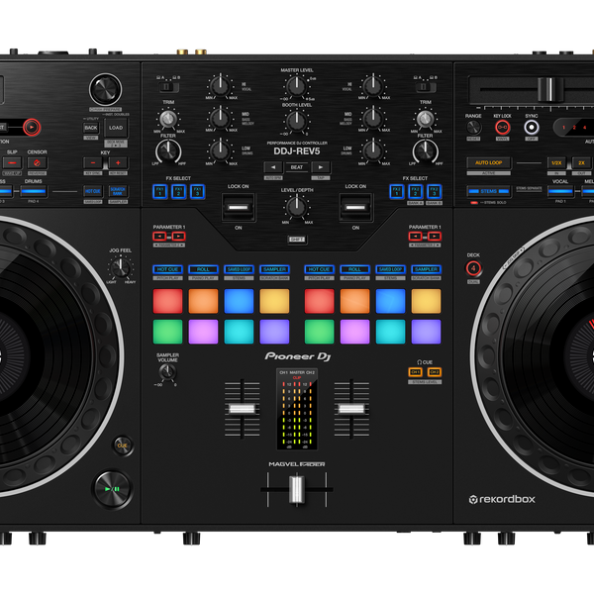Flip right channel A/B input selector switch
The height and width of the screenshot is (594, 594).
click(426, 87)
